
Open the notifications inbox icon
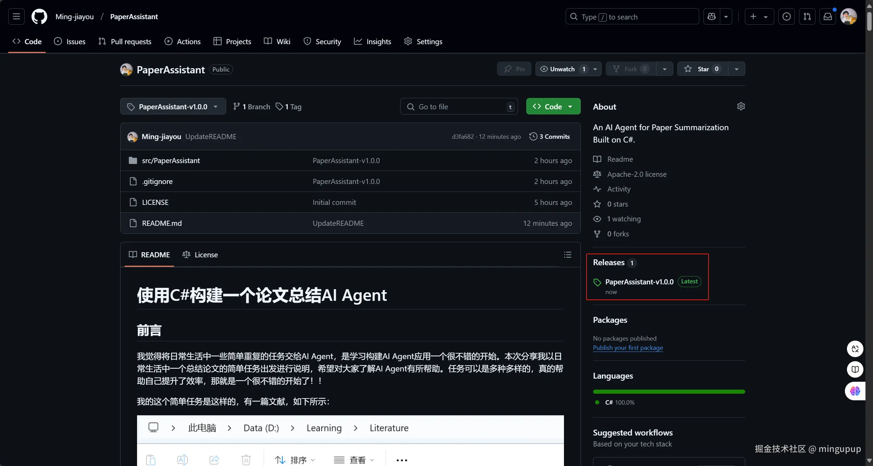tap(828, 16)
